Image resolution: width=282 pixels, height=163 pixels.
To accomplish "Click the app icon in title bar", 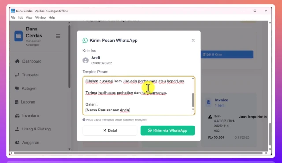I will click(x=13, y=11).
